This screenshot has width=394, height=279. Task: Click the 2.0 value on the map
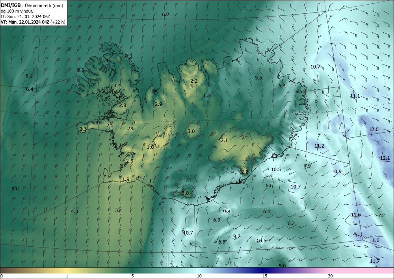pyautogui.click(x=130, y=161)
